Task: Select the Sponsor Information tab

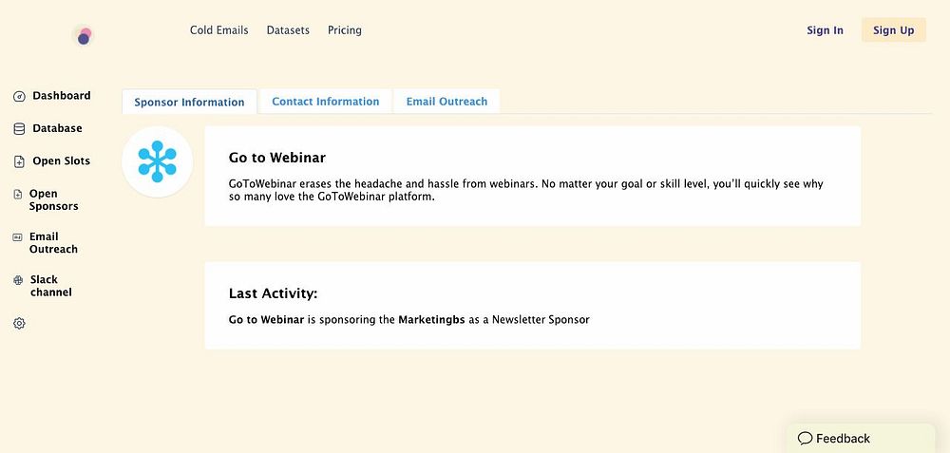Action: [189, 103]
